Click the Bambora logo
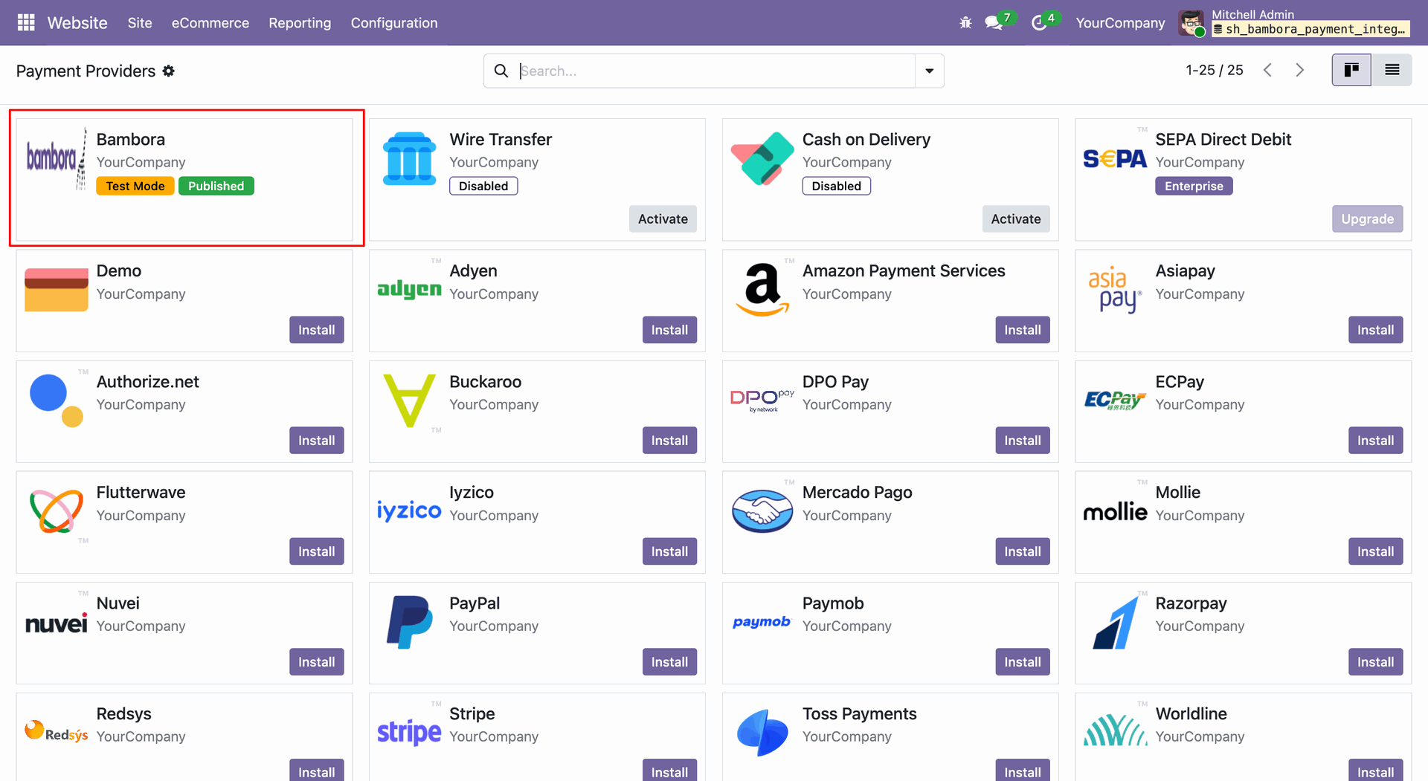The width and height of the screenshot is (1428, 781). (x=57, y=158)
